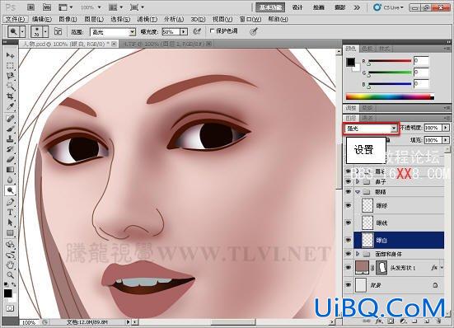Open the 滤镜(T) menu
This screenshot has height=328, width=454.
tap(147, 20)
